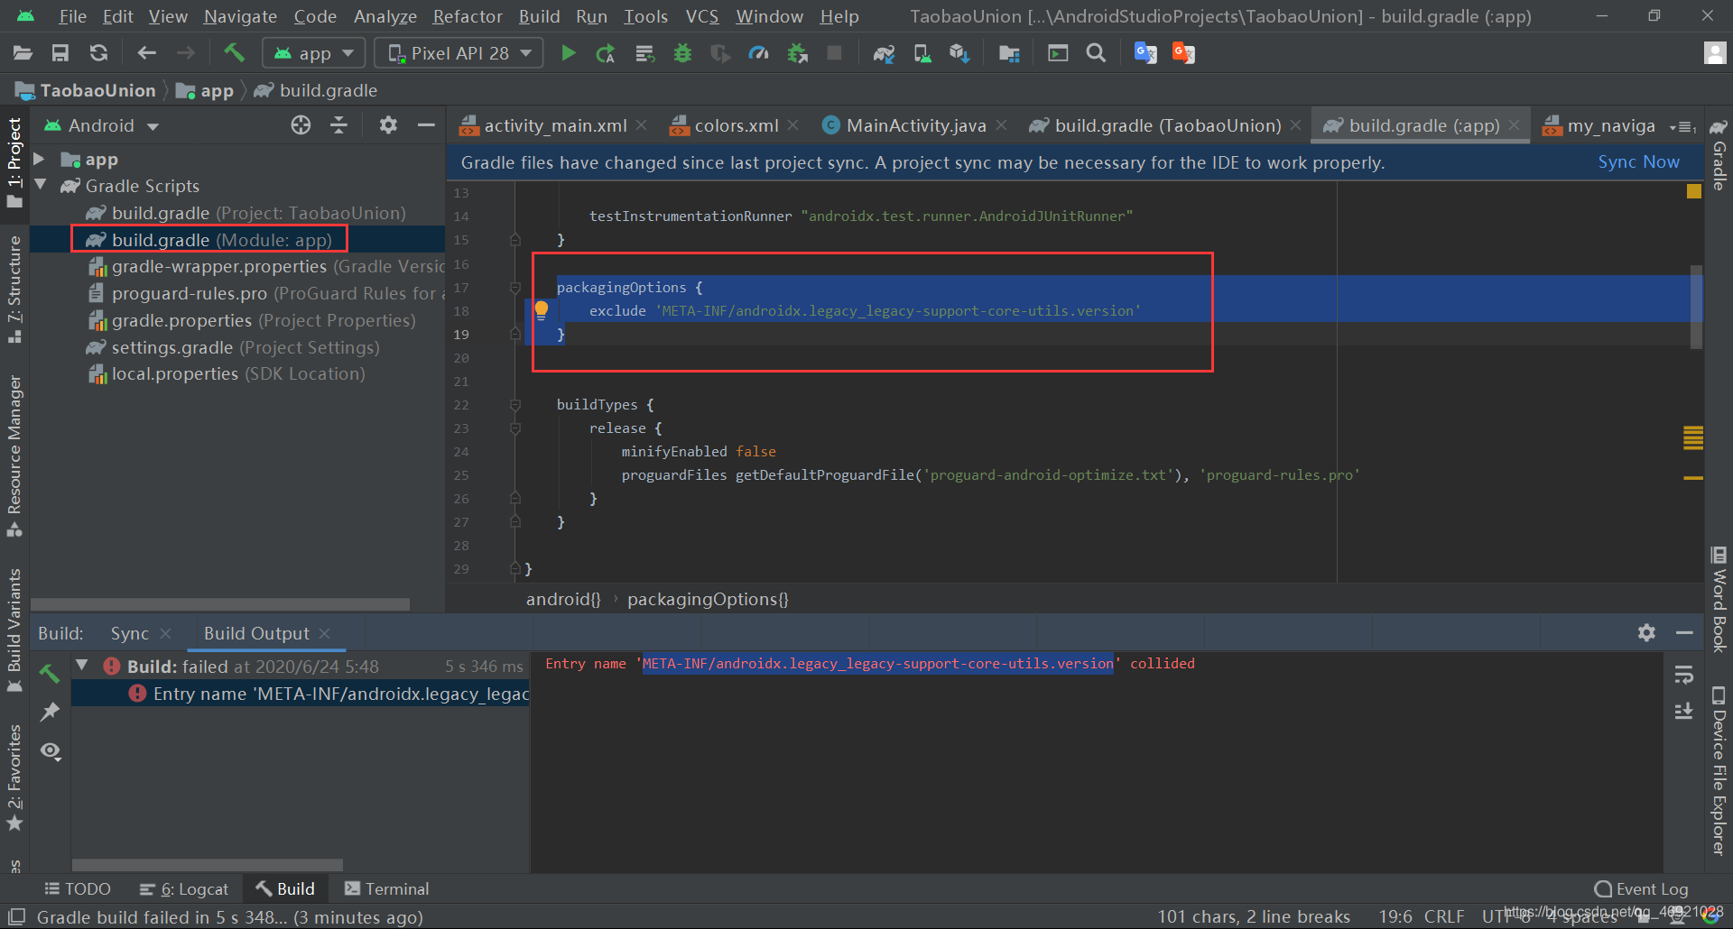Screen dimensions: 1733x929
Task: Toggle warnings visibility with the eye icon
Action: (x=50, y=750)
